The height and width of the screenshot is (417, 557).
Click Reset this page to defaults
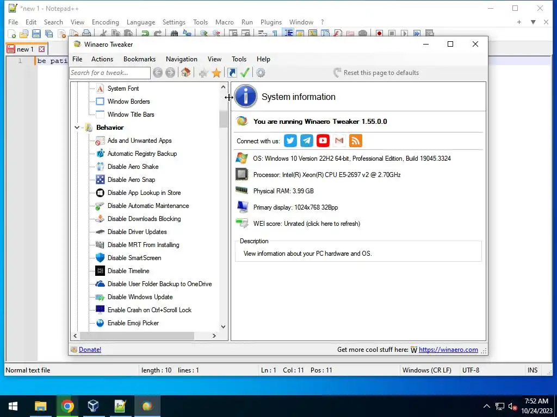click(x=376, y=73)
